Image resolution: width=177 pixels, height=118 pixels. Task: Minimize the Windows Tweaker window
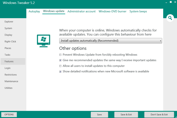click(166, 3)
